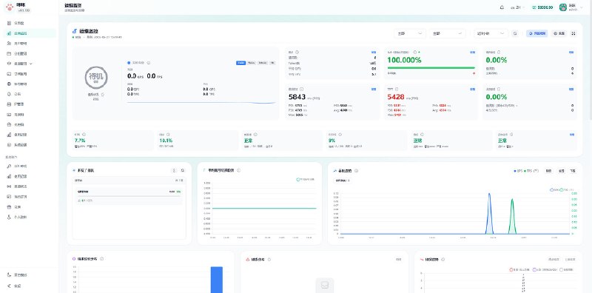Open the time-range dropdown in the dashboard toolbar
Screen dimensions: 592x293
pyautogui.click(x=491, y=33)
